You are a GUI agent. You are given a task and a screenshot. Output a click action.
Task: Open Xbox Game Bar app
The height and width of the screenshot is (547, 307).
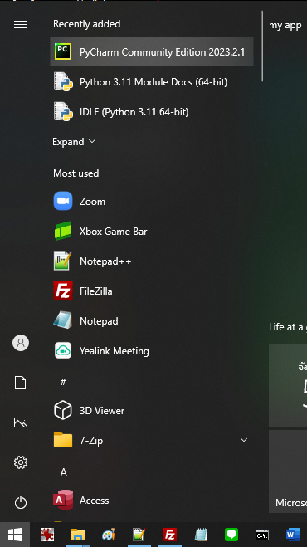point(152,232)
